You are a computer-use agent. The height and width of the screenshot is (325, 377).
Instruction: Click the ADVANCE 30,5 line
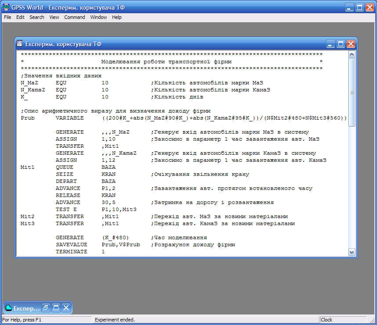pyautogui.click(x=165, y=202)
